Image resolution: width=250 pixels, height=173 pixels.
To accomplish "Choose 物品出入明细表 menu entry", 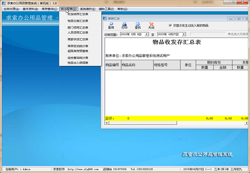I will click(80, 63).
